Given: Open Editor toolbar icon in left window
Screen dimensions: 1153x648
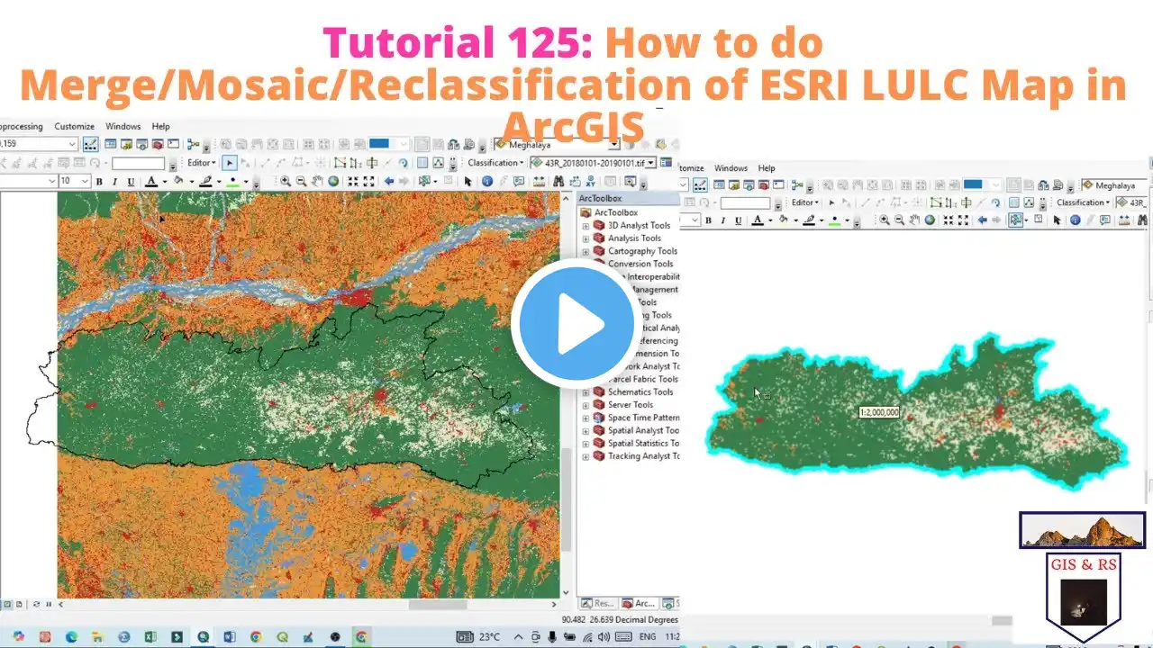Looking at the screenshot, I should (x=91, y=144).
